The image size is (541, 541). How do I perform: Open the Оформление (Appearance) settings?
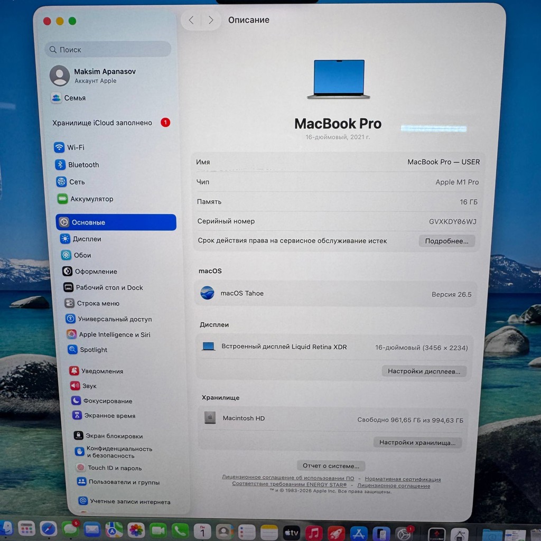pos(89,271)
